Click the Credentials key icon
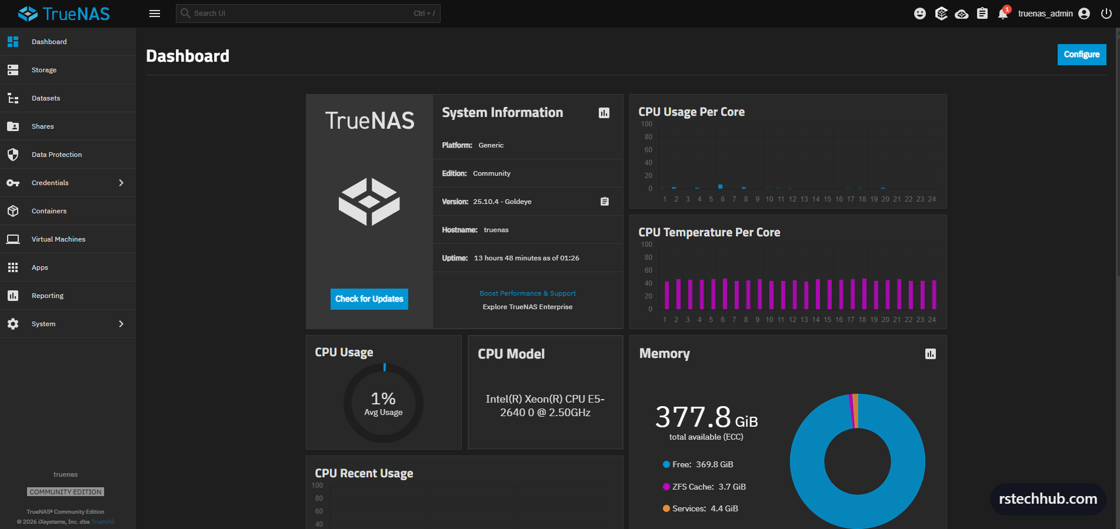1120x529 pixels. point(13,183)
